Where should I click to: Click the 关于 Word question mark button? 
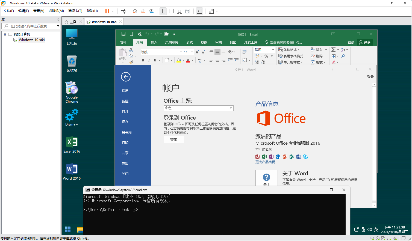[x=267, y=178]
